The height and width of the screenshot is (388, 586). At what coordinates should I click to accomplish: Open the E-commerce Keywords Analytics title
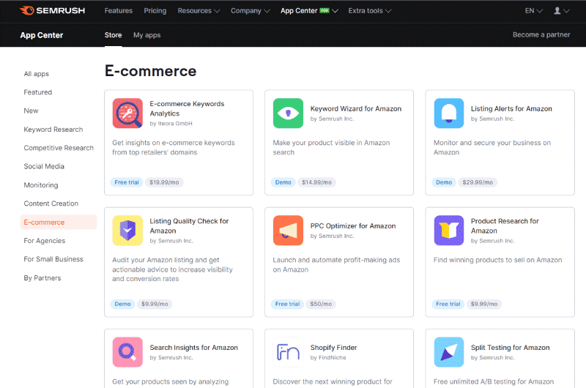pyautogui.click(x=187, y=108)
